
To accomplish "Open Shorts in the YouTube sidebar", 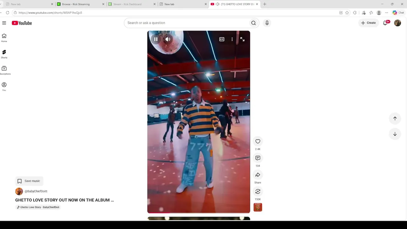I will point(4,54).
